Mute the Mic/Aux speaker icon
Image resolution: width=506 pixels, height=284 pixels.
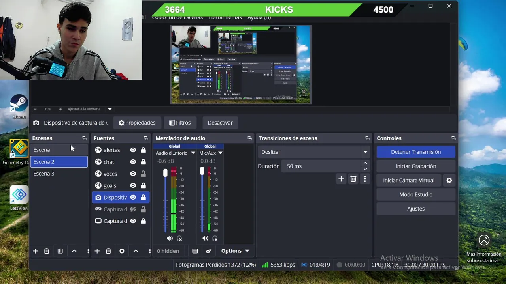[x=205, y=238]
